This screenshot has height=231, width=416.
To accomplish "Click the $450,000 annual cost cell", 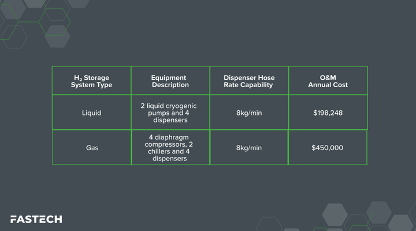I will pos(328,147).
